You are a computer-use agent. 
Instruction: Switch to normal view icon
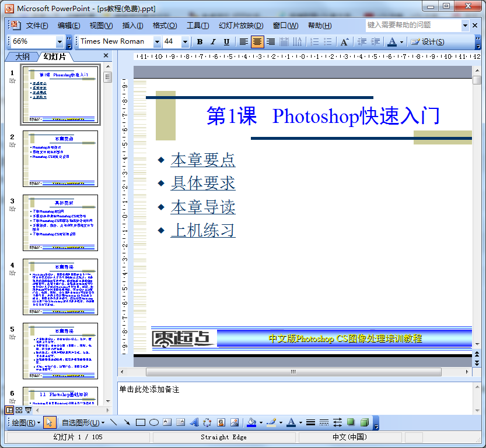click(x=9, y=410)
